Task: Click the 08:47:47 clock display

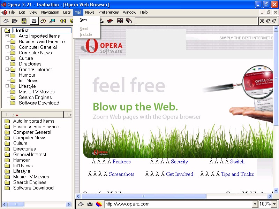Action: pos(267,21)
